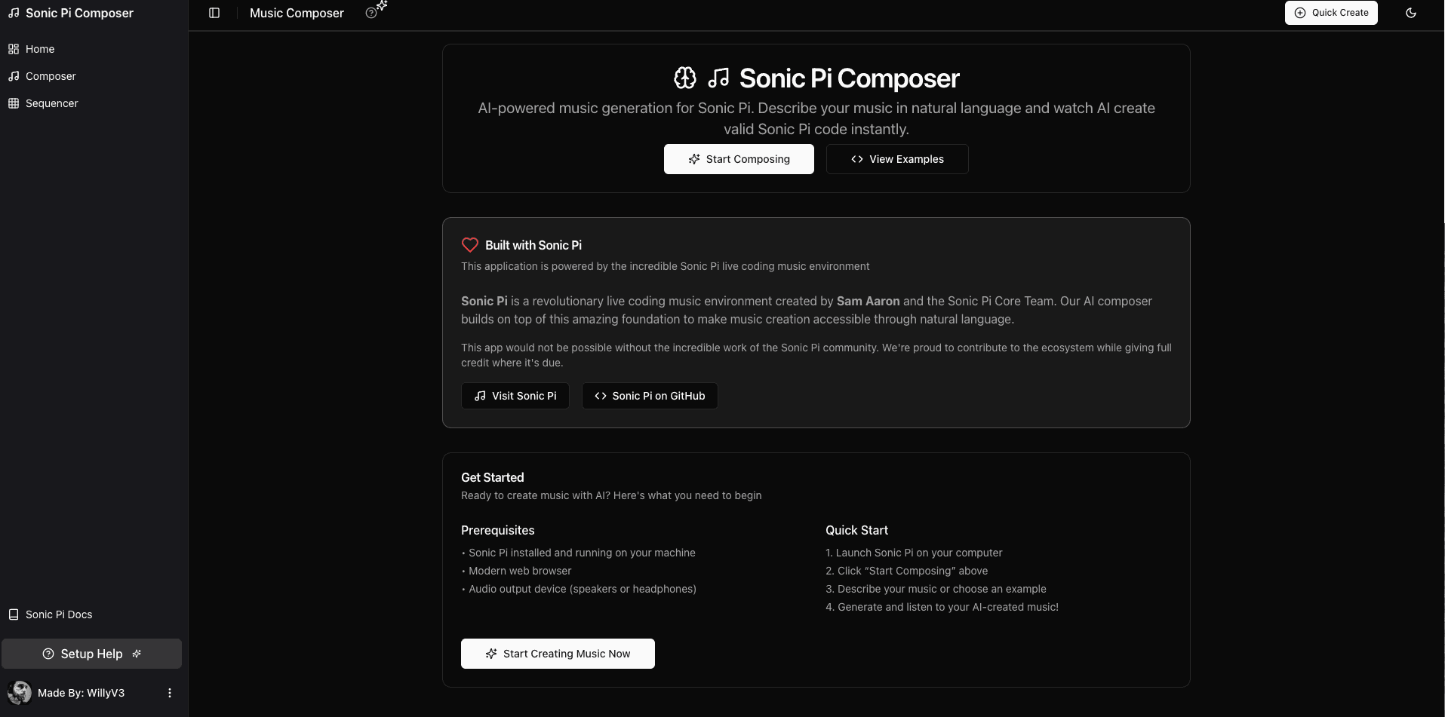Expand the Setup Help panel
The image size is (1445, 717).
coord(91,653)
